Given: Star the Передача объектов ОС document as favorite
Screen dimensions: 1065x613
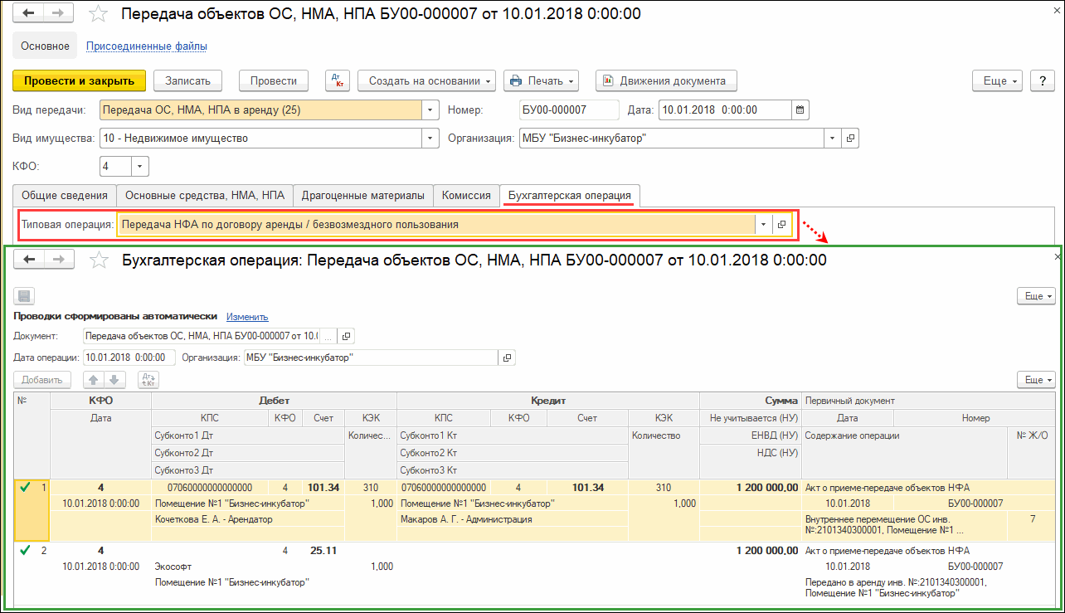Looking at the screenshot, I should (99, 14).
